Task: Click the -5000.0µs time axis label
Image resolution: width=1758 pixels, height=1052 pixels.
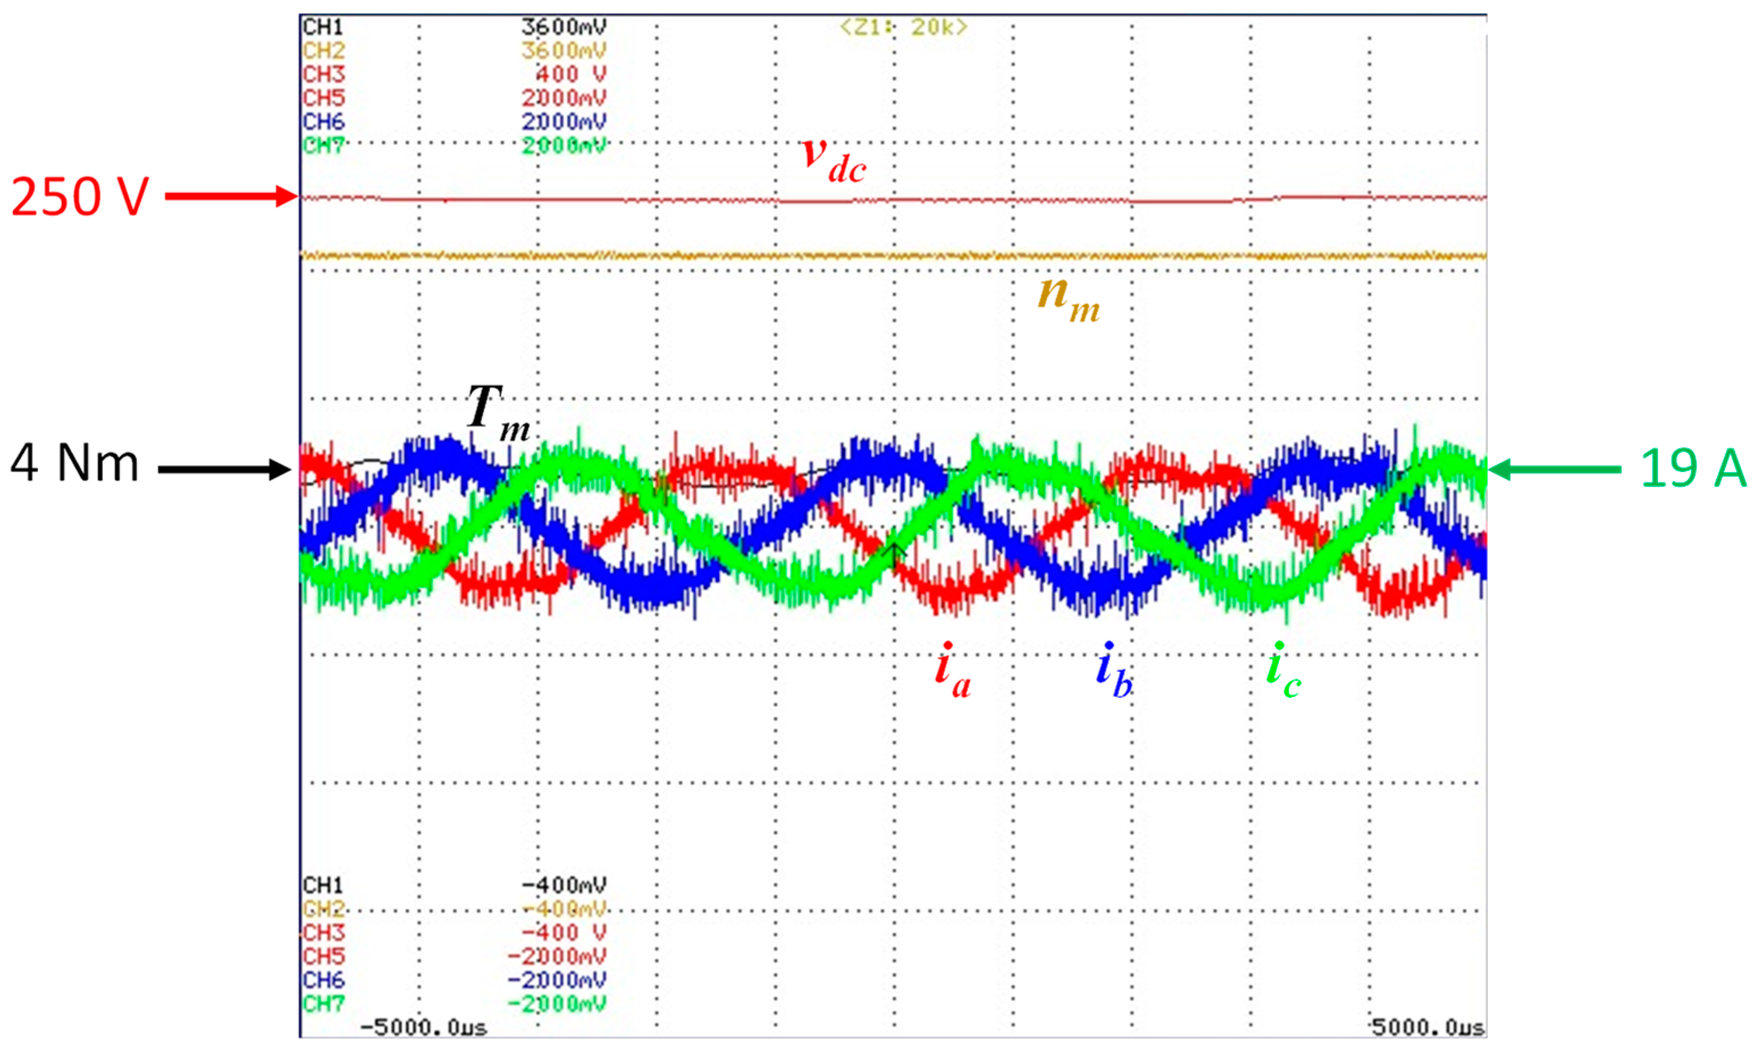Action: [x=423, y=1027]
